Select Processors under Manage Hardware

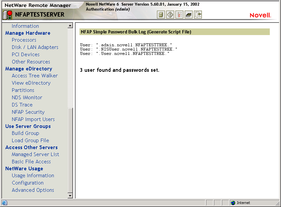click(x=24, y=40)
